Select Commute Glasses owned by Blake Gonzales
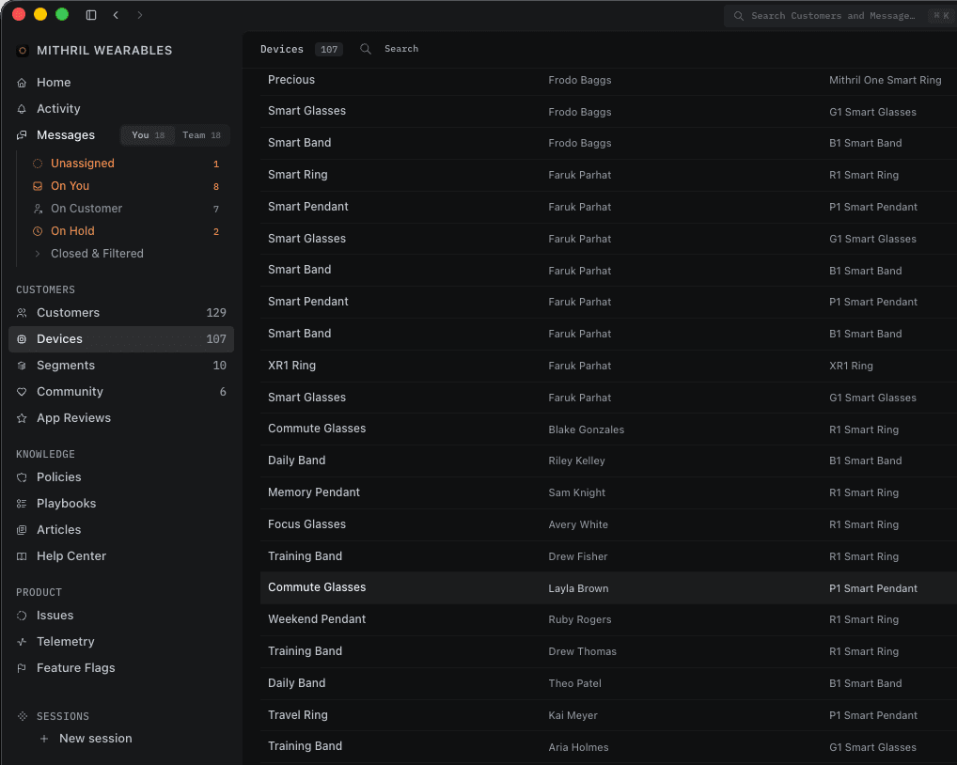Image resolution: width=957 pixels, height=765 pixels. 608,429
